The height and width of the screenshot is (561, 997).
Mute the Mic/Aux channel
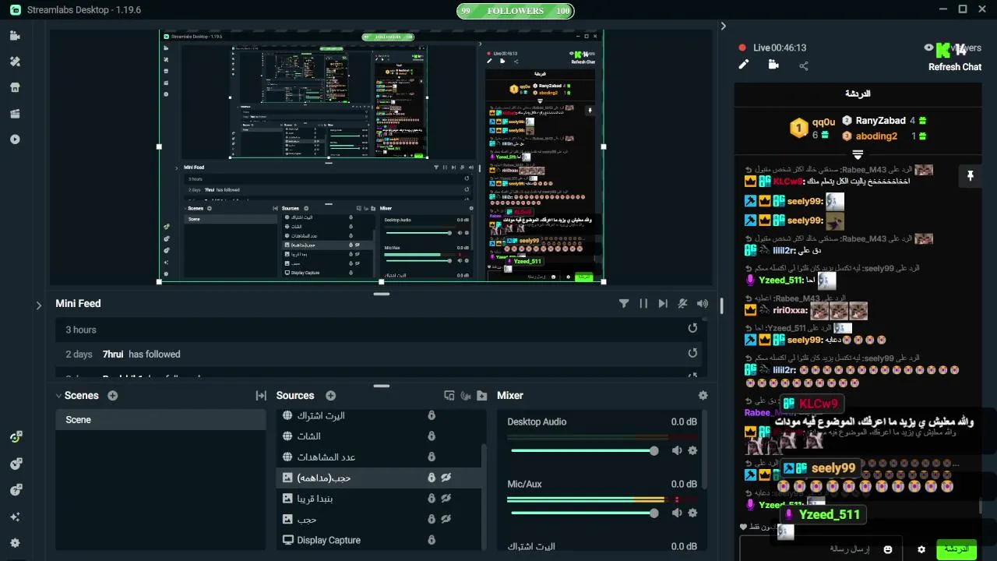click(x=677, y=513)
